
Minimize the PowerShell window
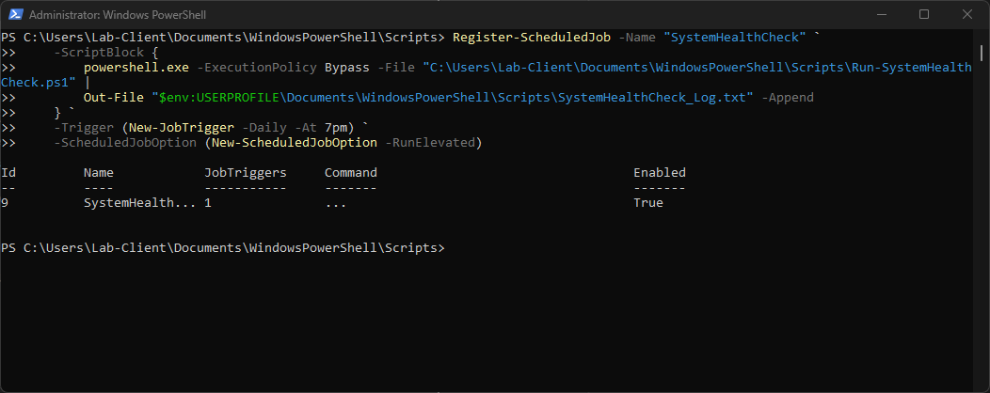[x=880, y=14]
